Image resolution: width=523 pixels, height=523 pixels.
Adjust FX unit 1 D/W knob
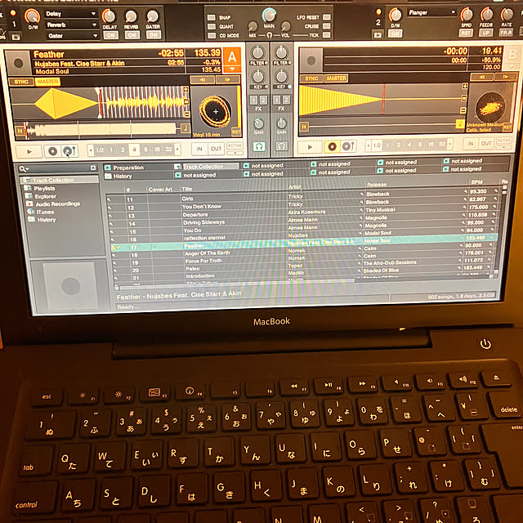coord(32,16)
